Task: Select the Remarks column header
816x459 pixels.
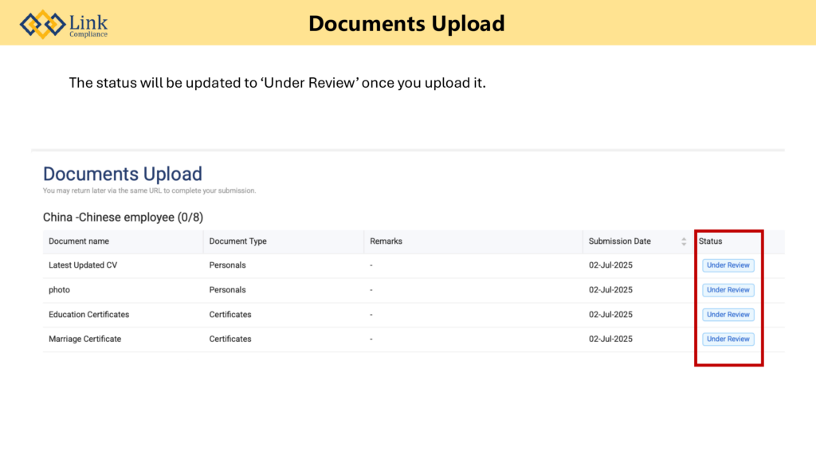Action: pyautogui.click(x=386, y=241)
